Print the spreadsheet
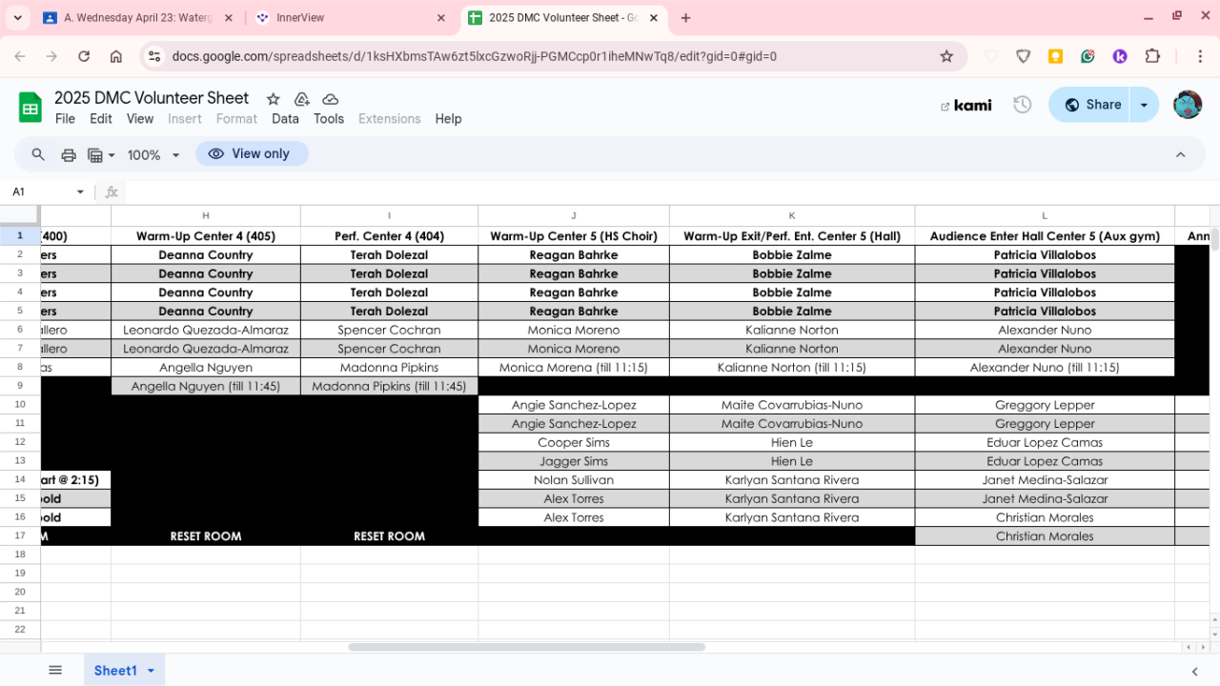1220x686 pixels. [x=69, y=154]
